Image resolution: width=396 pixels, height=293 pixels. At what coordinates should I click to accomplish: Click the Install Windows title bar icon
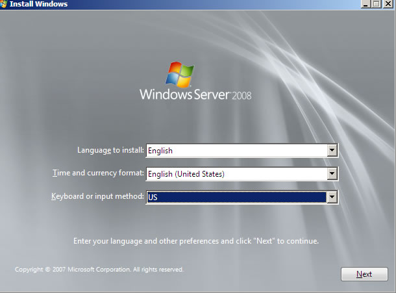[3, 4]
